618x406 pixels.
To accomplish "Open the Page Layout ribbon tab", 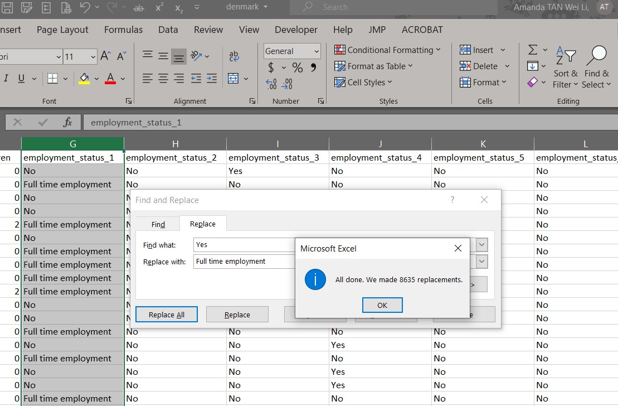I will tap(62, 30).
